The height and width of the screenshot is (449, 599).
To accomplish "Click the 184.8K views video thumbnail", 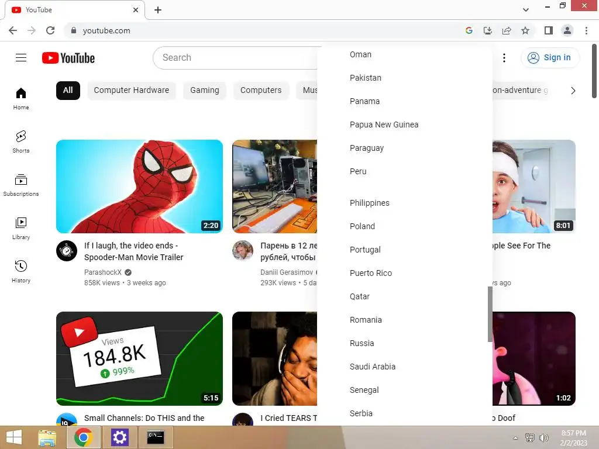I will pyautogui.click(x=139, y=358).
